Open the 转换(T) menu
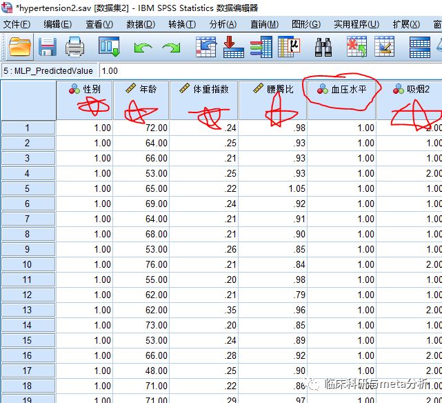Screen dimensions: 442x403 pos(182,24)
